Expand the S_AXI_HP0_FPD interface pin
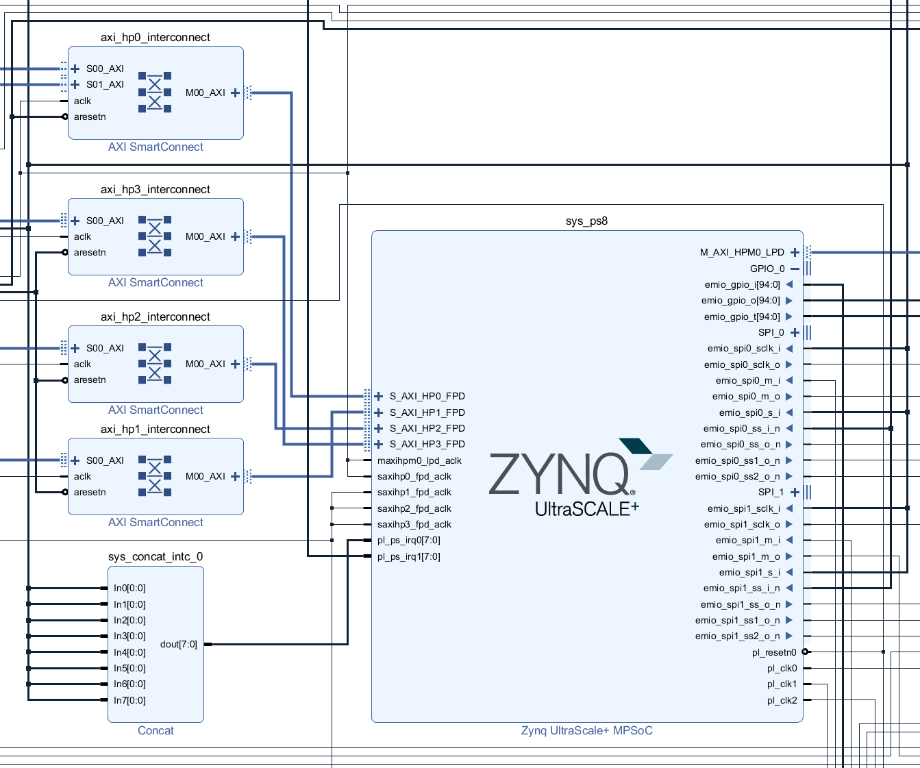Viewport: 920px width, 768px height. point(377,395)
